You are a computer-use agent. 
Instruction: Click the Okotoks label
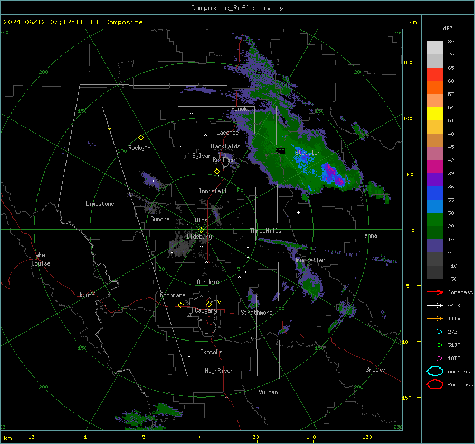(x=211, y=352)
